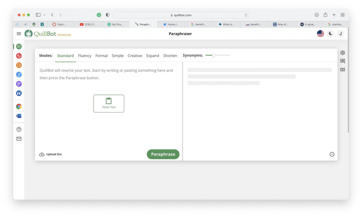Adjust the Synonyms slider handle
The width and height of the screenshot is (362, 217).
[x=214, y=55]
